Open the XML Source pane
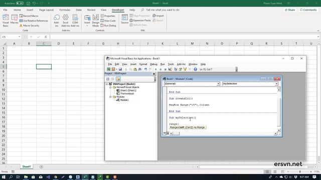 click(x=124, y=19)
